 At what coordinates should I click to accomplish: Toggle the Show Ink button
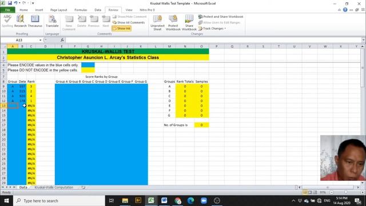tap(121, 28)
